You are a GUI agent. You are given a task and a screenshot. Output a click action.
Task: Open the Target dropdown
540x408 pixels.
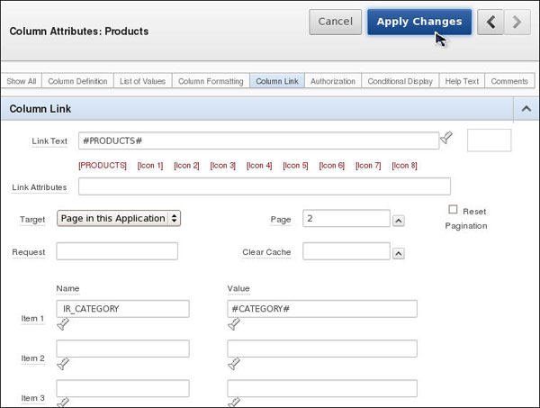119,218
